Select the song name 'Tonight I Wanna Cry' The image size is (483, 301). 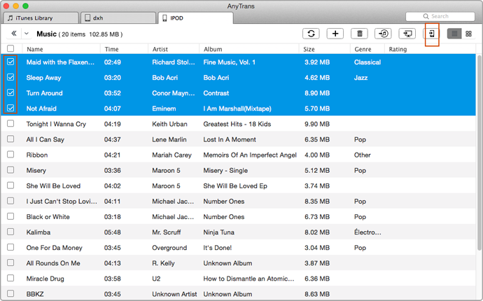[x=56, y=124]
